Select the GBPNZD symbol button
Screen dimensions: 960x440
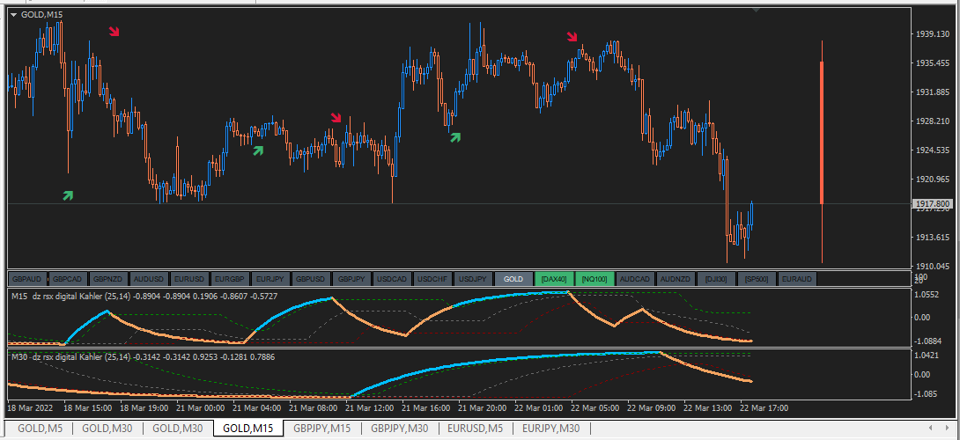click(108, 279)
